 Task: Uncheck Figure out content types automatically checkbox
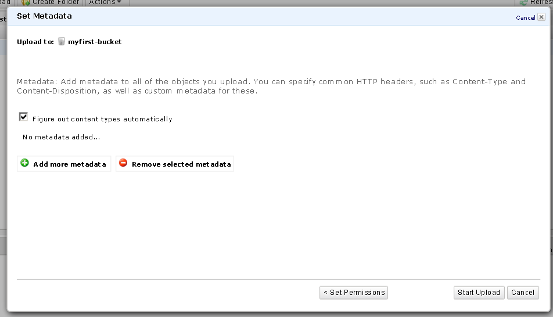click(x=24, y=117)
